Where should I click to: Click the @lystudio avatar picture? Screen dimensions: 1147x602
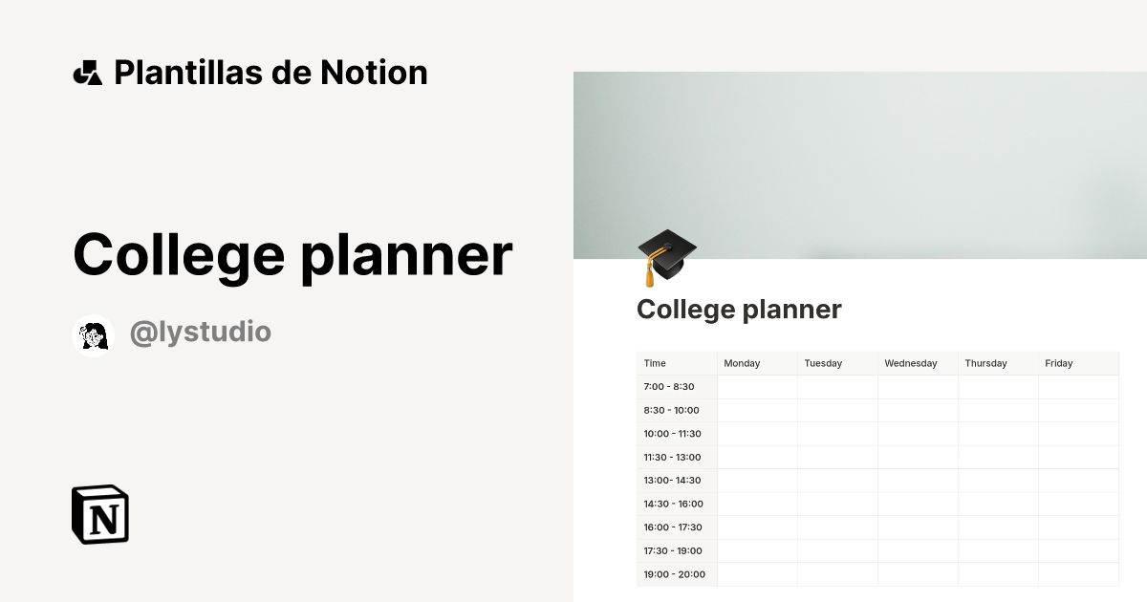(x=93, y=332)
